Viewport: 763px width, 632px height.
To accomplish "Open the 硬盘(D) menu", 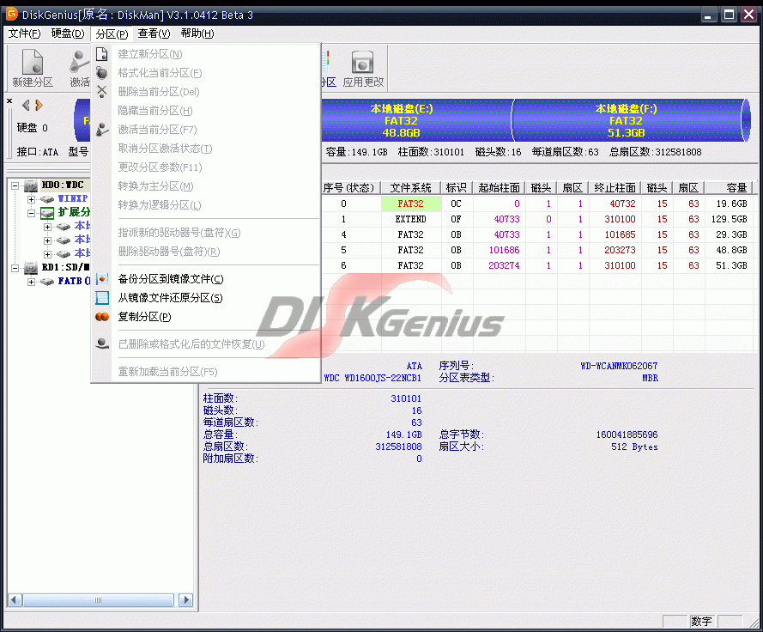I will pyautogui.click(x=68, y=33).
